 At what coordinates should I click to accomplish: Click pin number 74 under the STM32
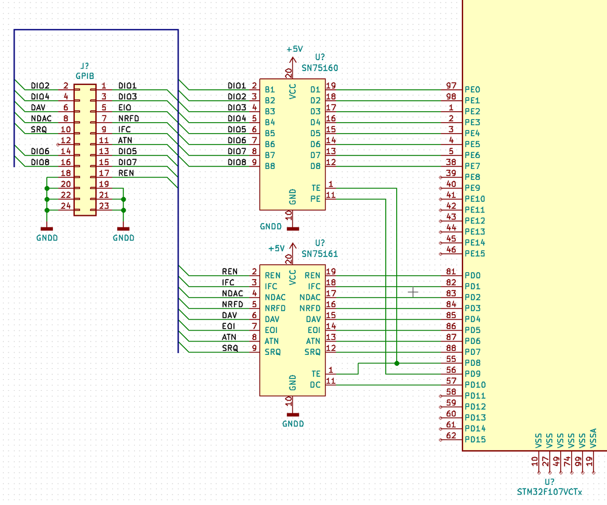[567, 461]
